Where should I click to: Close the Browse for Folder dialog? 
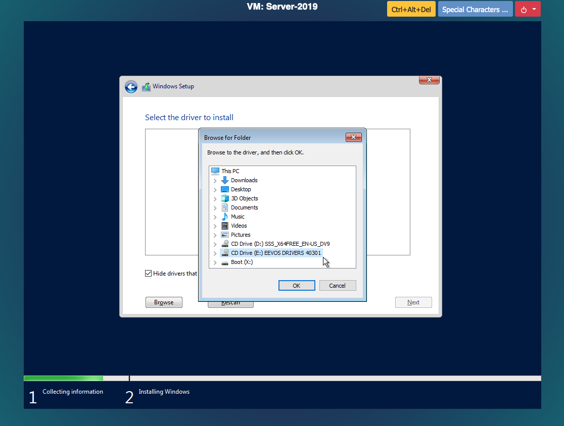click(x=353, y=137)
